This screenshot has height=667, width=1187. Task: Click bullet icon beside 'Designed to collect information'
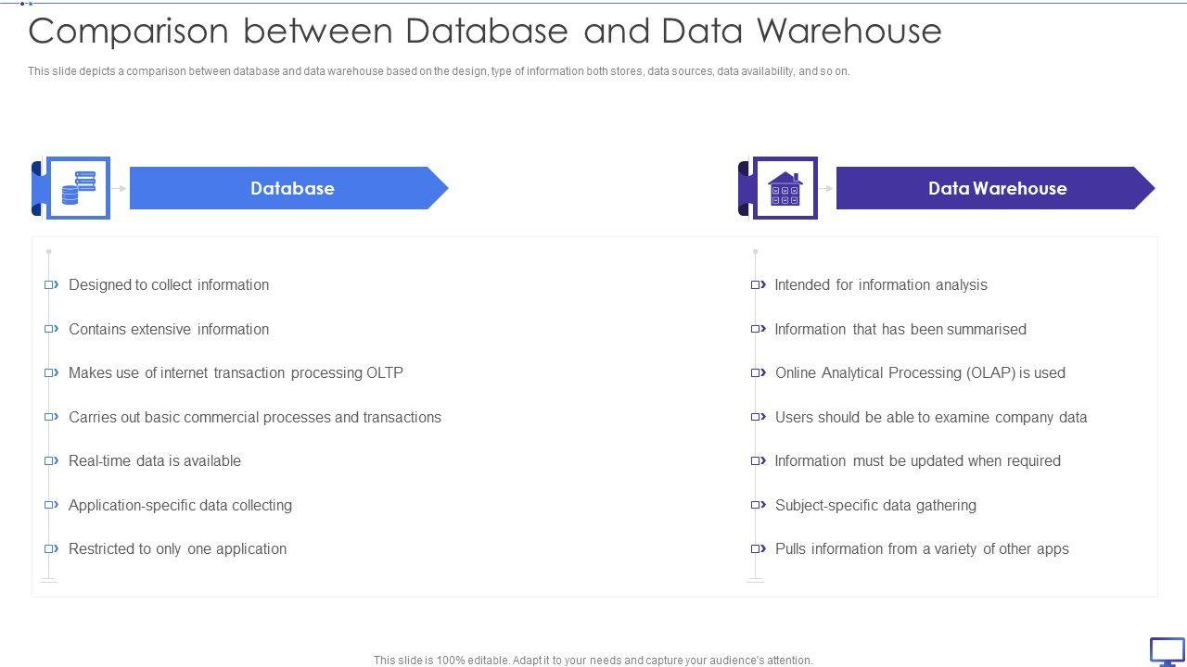[x=52, y=284]
